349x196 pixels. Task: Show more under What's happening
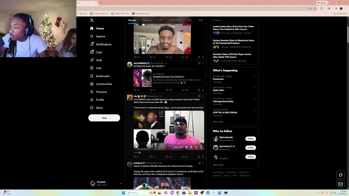(x=218, y=122)
